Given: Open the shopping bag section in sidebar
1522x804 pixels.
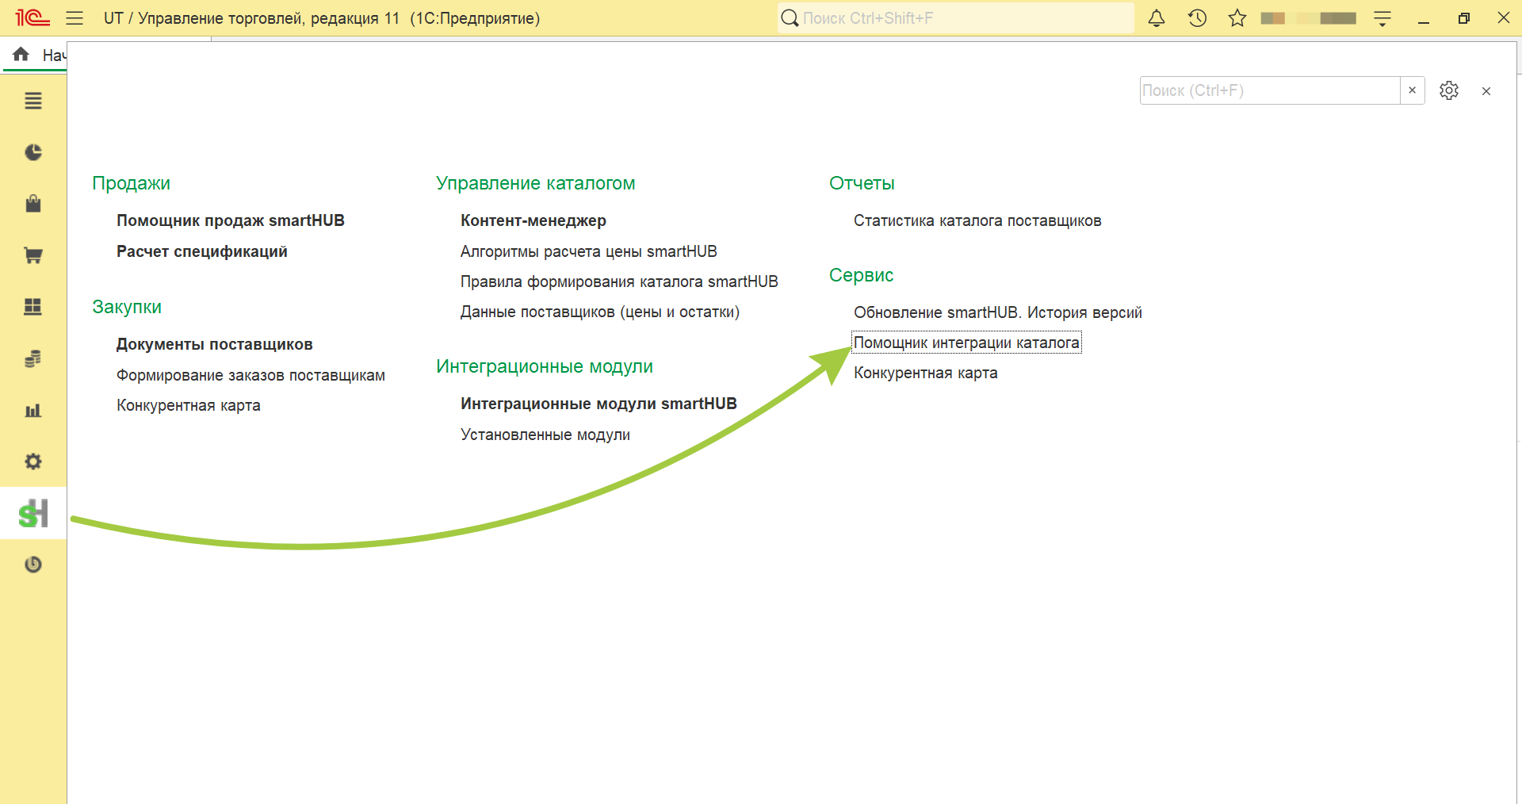Looking at the screenshot, I should pos(33,204).
